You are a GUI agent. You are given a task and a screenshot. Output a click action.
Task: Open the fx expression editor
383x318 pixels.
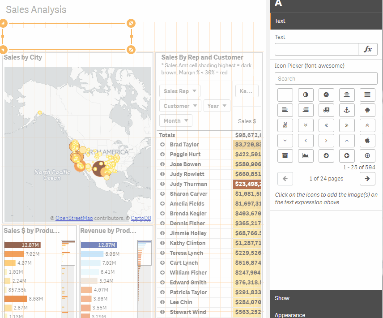(x=368, y=49)
